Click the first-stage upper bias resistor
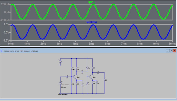 point(72,69)
